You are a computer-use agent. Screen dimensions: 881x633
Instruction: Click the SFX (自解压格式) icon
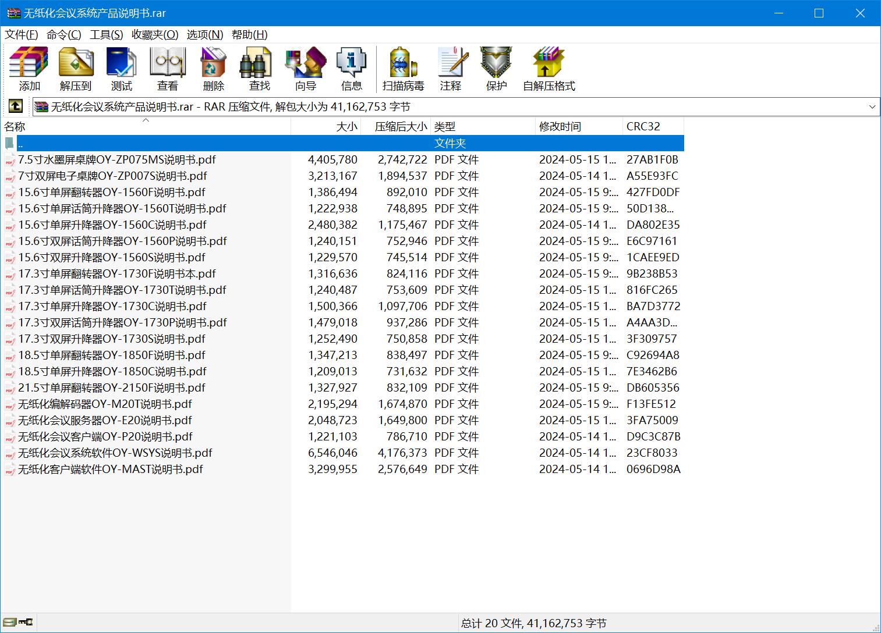pyautogui.click(x=549, y=69)
